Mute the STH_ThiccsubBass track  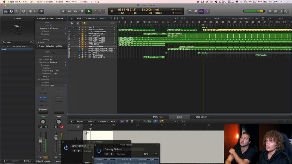coord(79,32)
